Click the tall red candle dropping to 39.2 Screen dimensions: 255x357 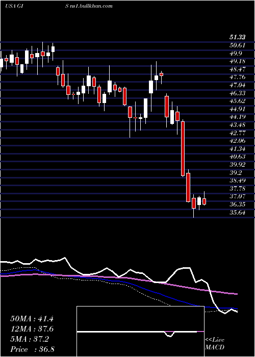point(183,149)
